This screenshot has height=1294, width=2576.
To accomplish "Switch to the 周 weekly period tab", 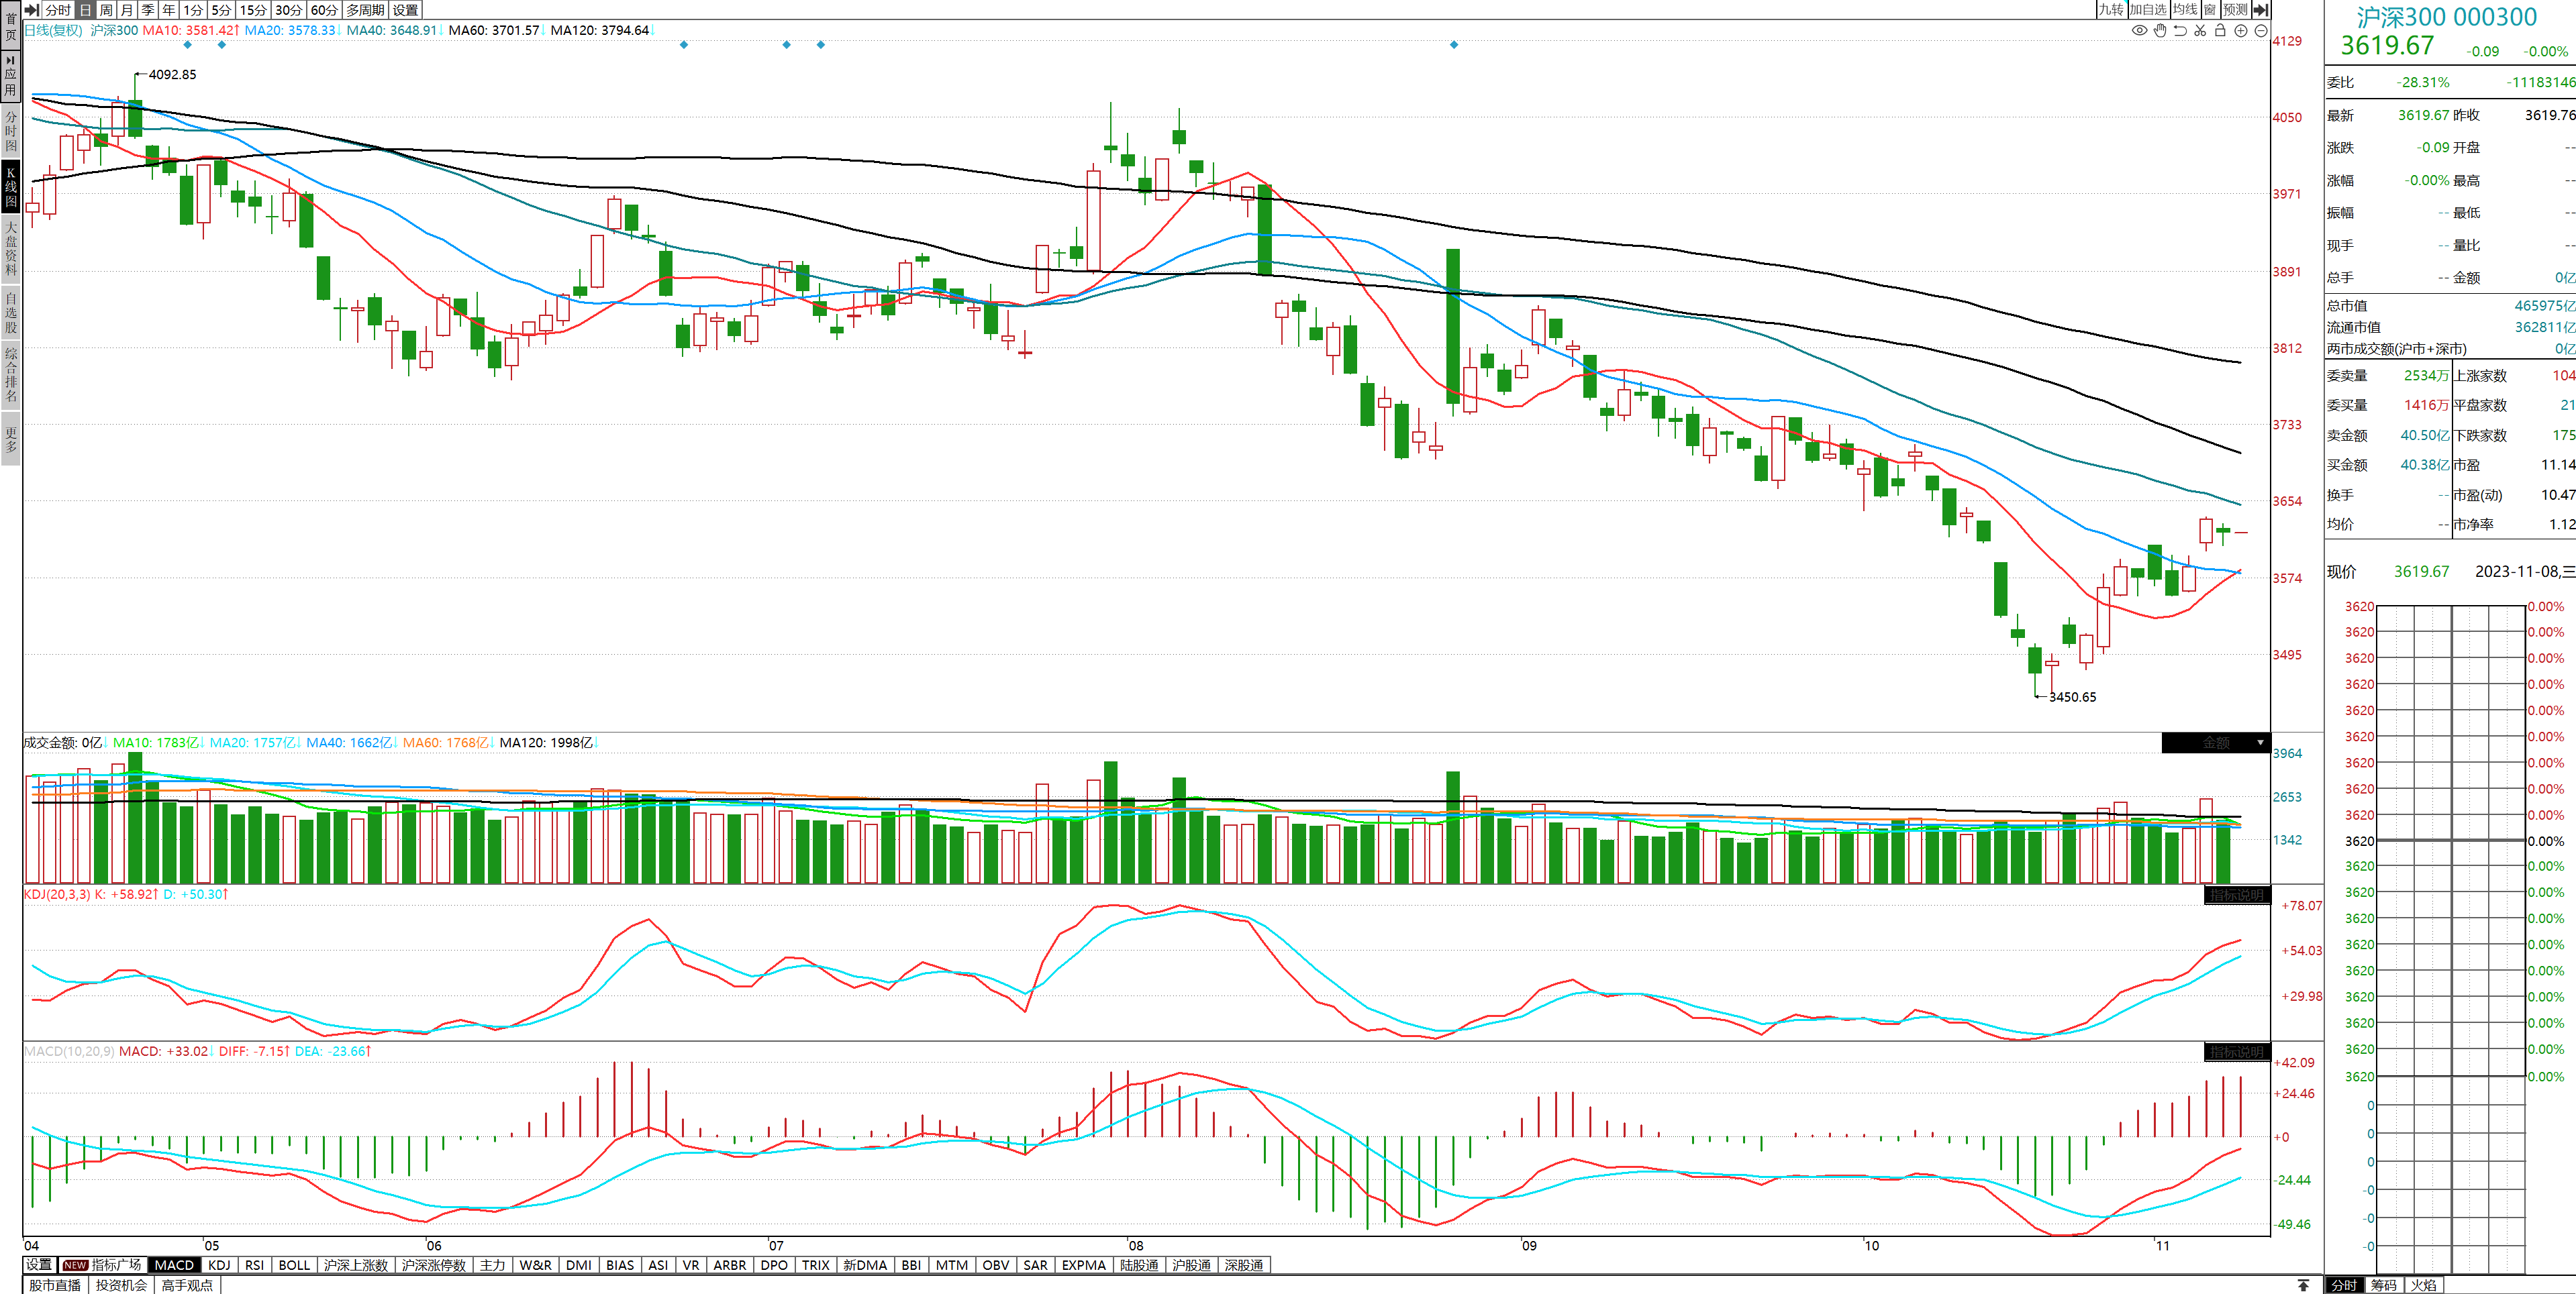I will [x=105, y=9].
